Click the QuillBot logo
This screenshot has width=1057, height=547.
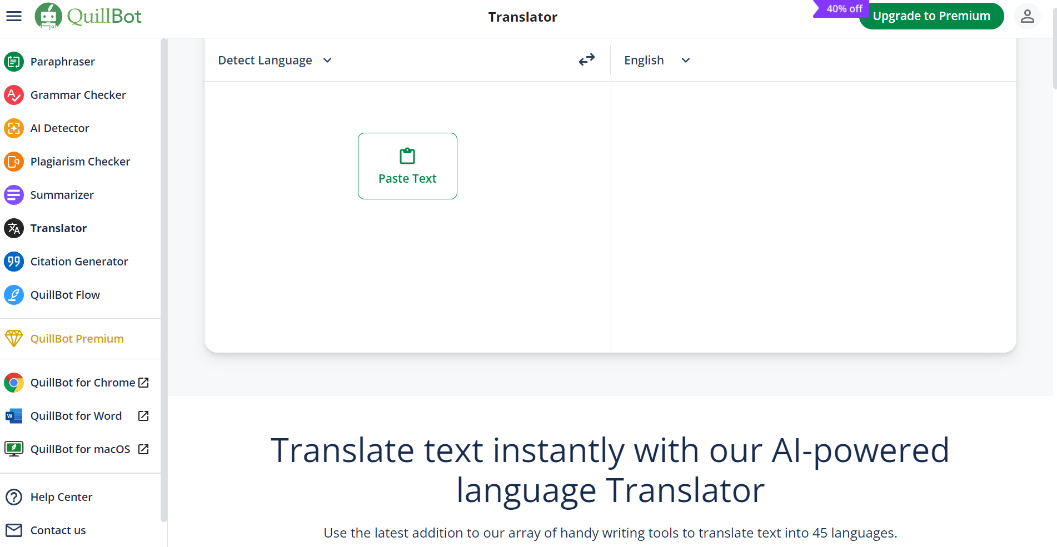[x=88, y=16]
